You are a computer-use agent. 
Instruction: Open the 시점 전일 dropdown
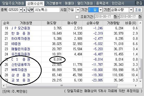point(78,10)
